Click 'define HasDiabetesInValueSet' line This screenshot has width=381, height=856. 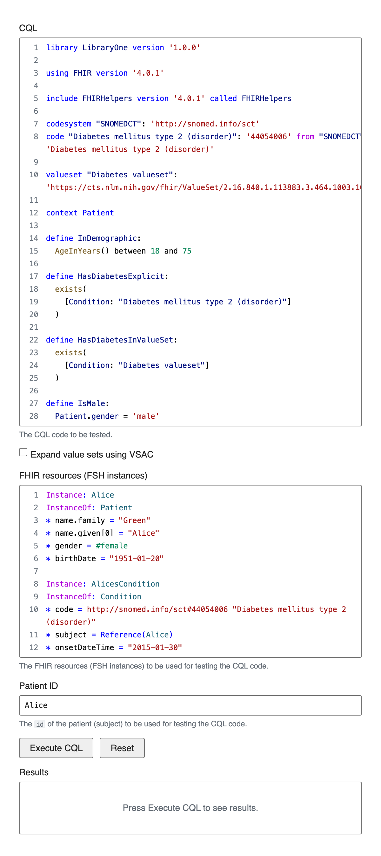(111, 340)
